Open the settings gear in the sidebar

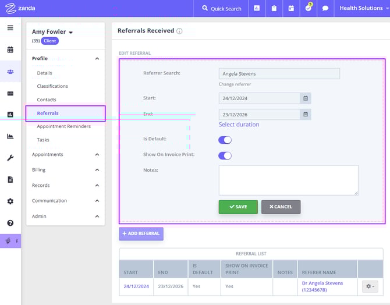10,201
